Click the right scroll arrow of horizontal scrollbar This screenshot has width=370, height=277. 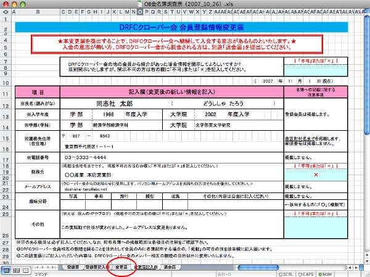tap(357, 267)
